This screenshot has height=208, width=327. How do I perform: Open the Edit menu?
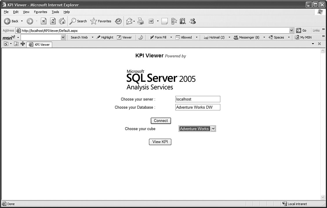click(16, 12)
